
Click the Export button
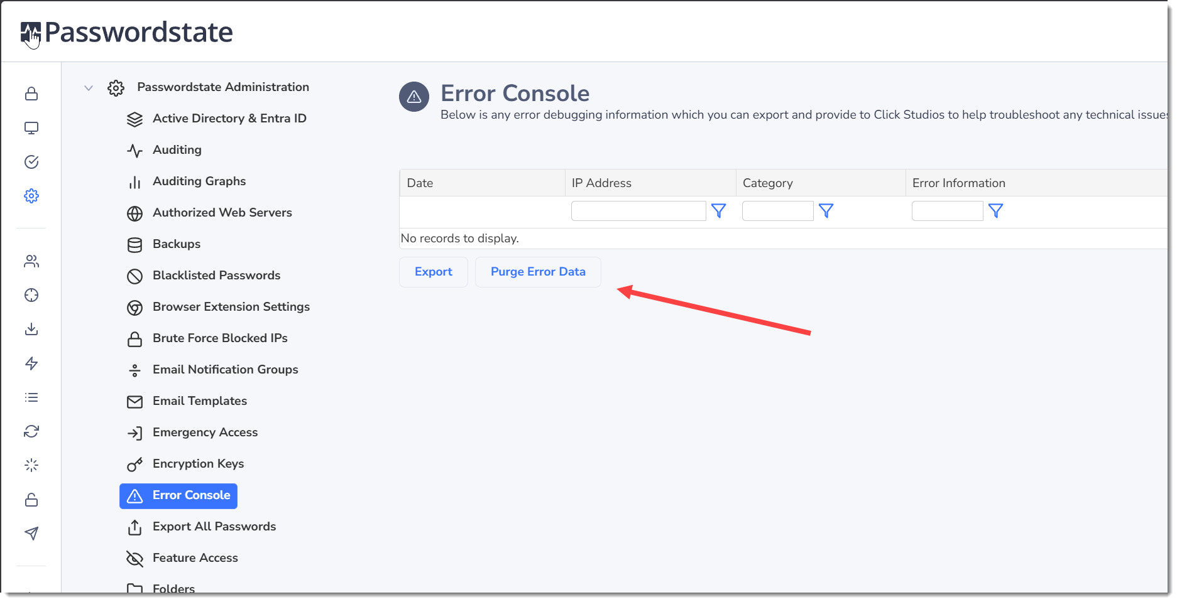tap(434, 272)
